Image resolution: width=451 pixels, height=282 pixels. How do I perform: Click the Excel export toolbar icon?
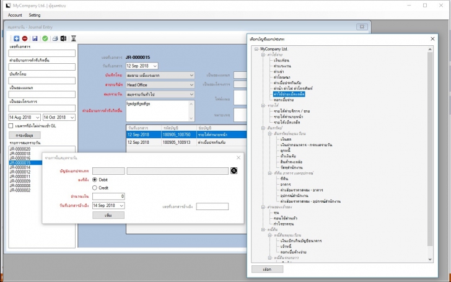point(63,38)
